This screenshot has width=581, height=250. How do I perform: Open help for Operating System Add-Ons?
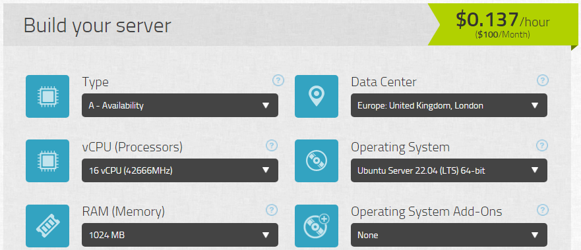tap(542, 210)
